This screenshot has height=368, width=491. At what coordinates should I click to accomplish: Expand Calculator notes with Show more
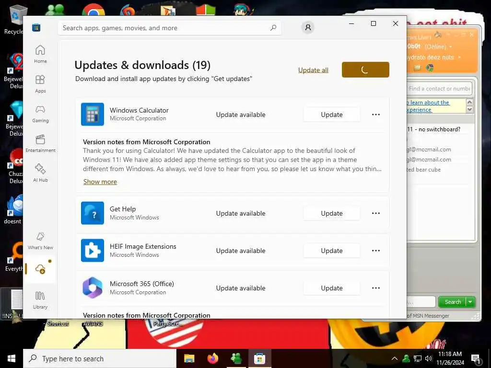[x=100, y=182]
